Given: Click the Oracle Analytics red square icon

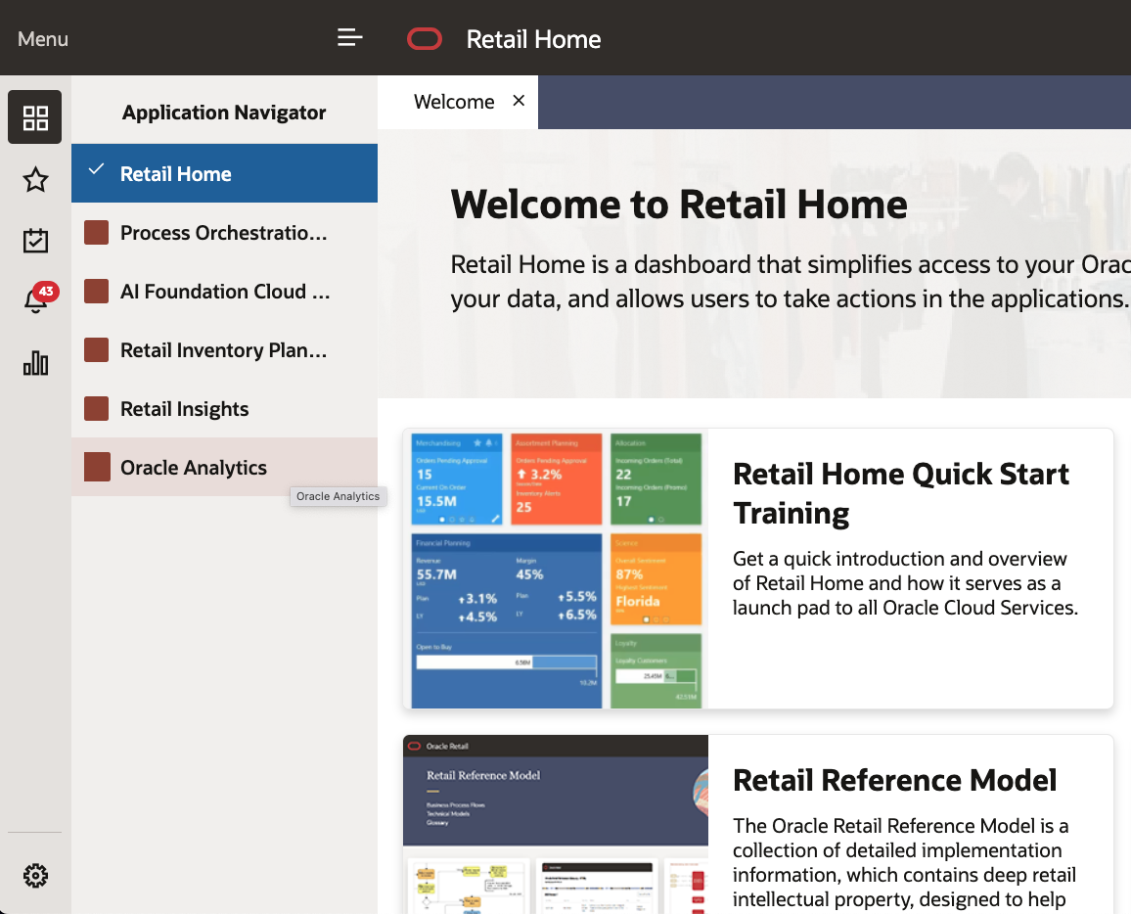Looking at the screenshot, I should coord(97,467).
